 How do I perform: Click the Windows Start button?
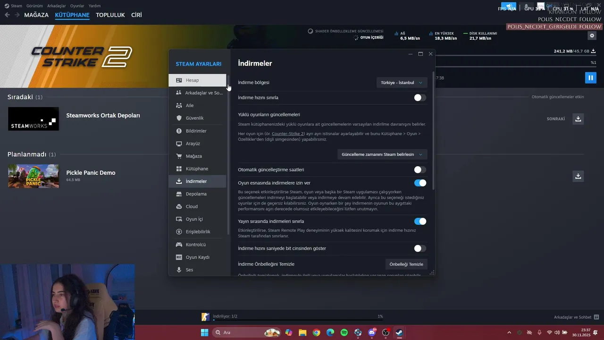pos(204,332)
